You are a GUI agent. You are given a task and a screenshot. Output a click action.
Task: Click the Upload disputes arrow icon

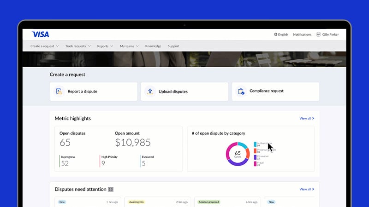click(150, 92)
